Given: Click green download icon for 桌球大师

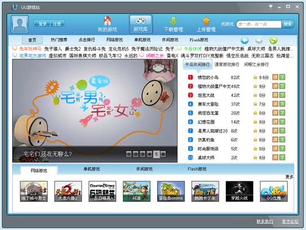Looking at the screenshot, I should (x=282, y=157).
